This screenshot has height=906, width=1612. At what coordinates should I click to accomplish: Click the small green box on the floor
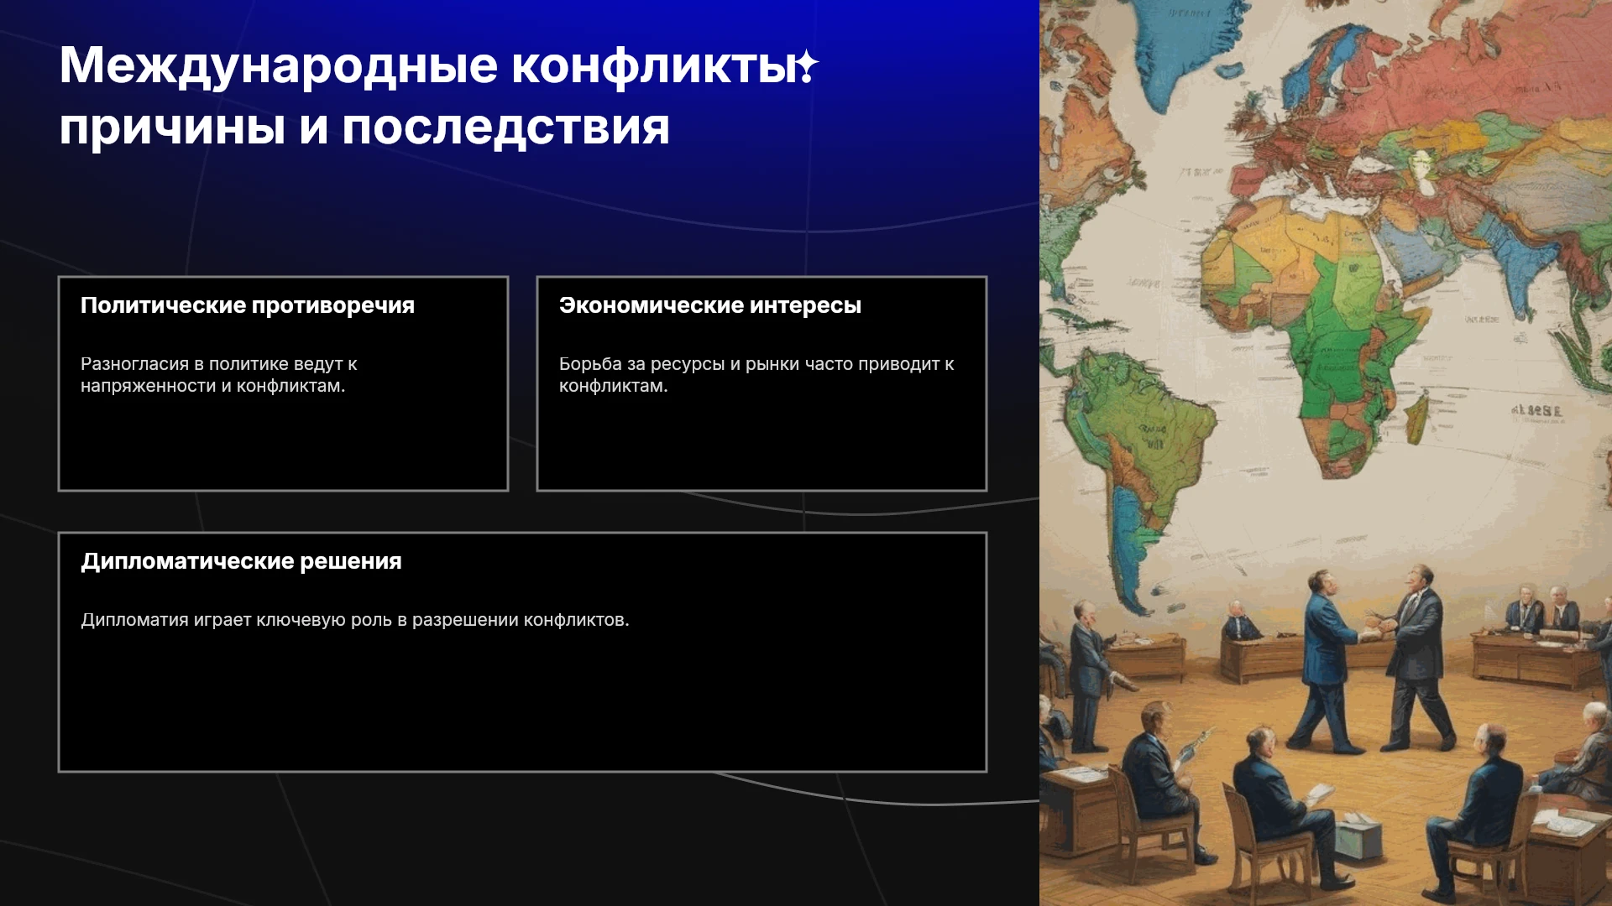pyautogui.click(x=1358, y=839)
